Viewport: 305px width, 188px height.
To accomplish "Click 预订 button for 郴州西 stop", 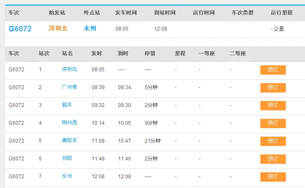I will pyautogui.click(x=273, y=123).
